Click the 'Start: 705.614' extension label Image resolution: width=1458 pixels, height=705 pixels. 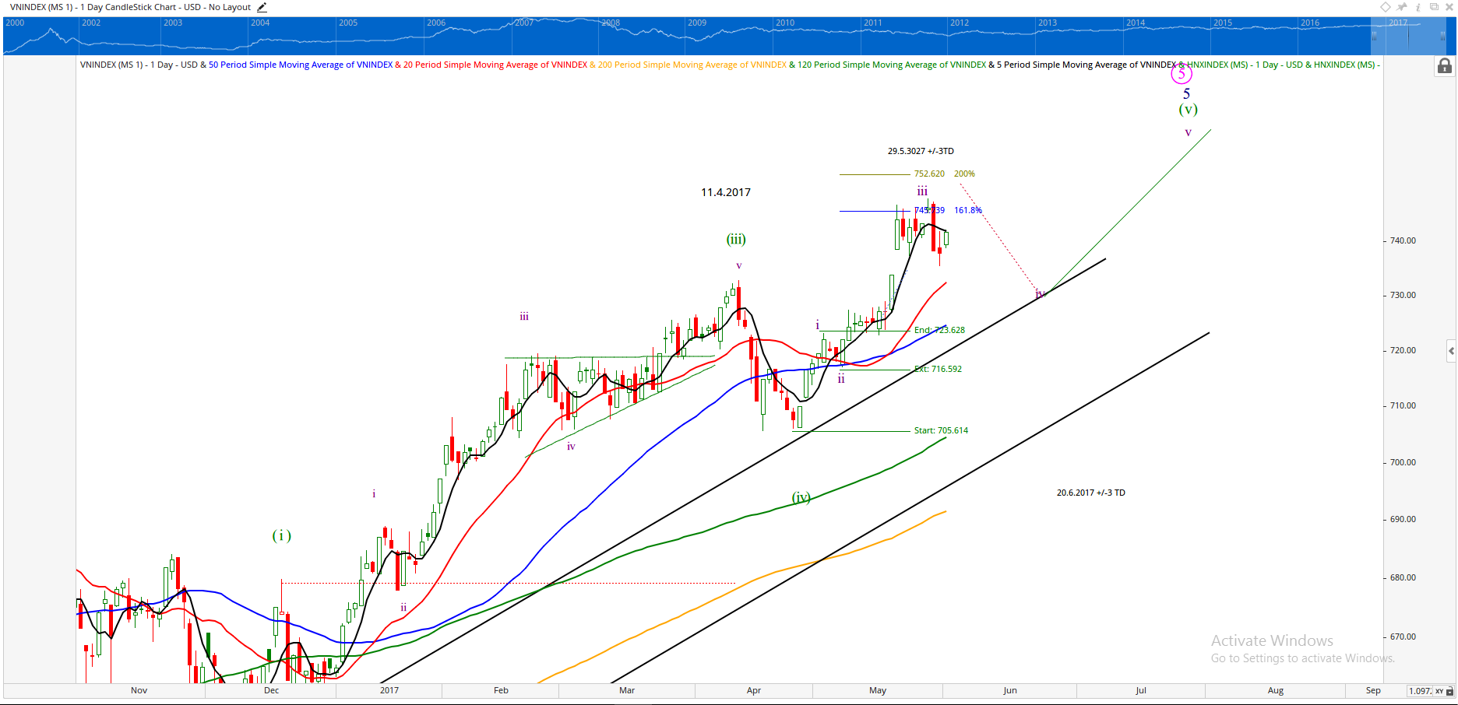pos(941,430)
